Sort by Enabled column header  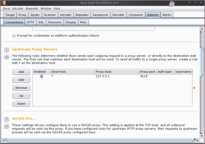[41, 72]
